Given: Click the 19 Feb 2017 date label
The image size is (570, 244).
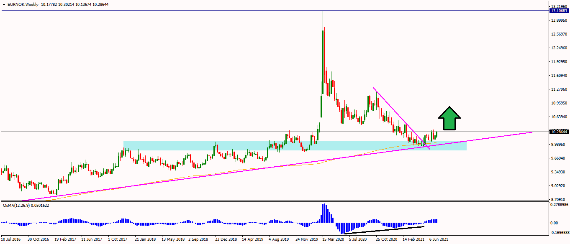Looking at the screenshot, I should (x=64, y=240).
